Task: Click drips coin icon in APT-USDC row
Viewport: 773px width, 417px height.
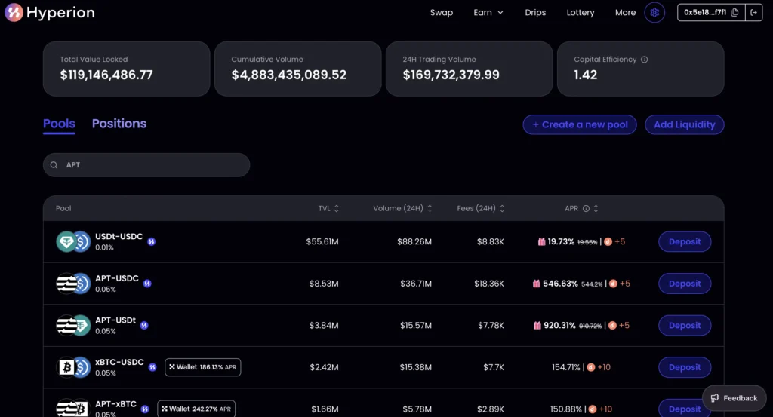Action: pos(613,284)
